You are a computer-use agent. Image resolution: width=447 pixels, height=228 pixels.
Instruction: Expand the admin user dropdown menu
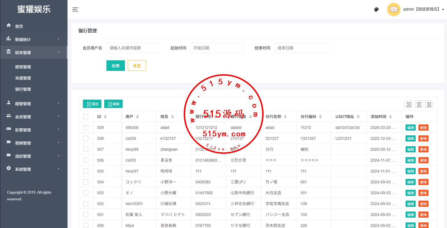(x=443, y=9)
